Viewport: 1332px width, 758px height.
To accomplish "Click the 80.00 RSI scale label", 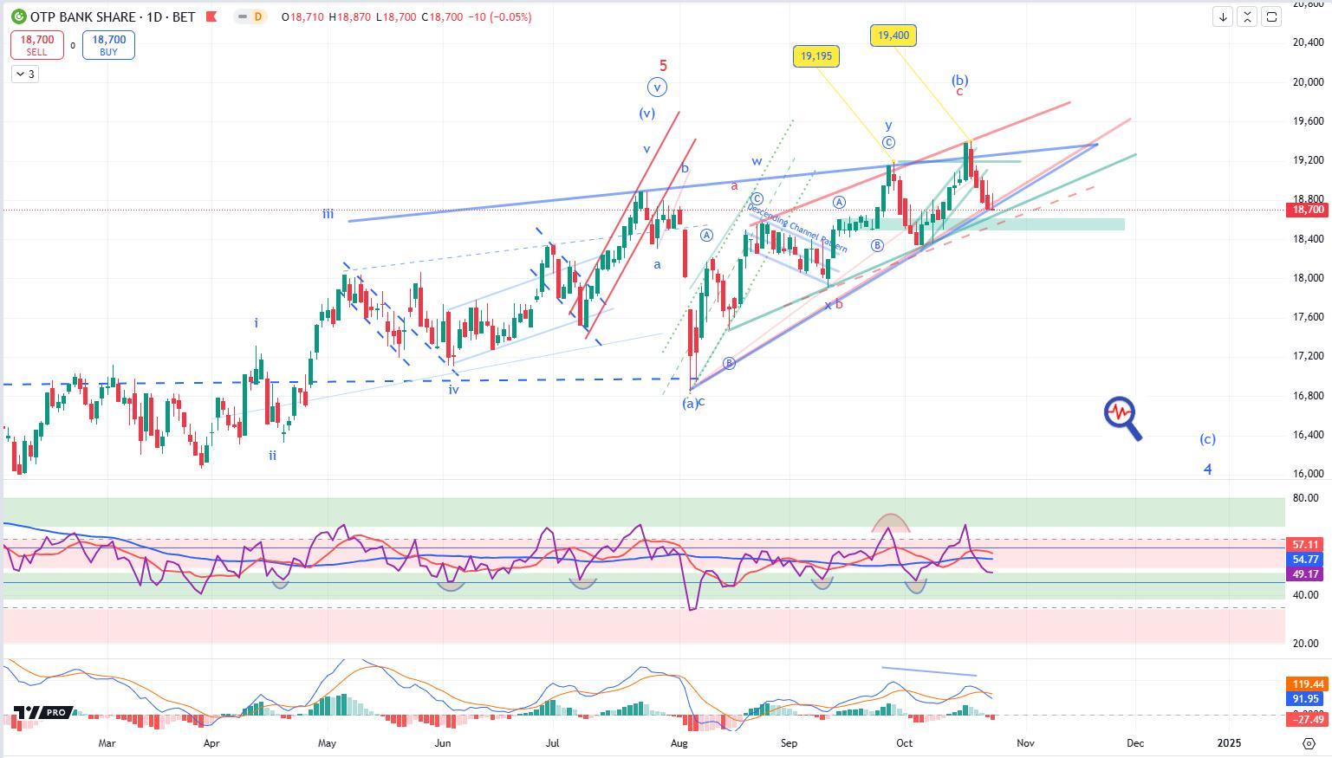I will tap(1305, 498).
